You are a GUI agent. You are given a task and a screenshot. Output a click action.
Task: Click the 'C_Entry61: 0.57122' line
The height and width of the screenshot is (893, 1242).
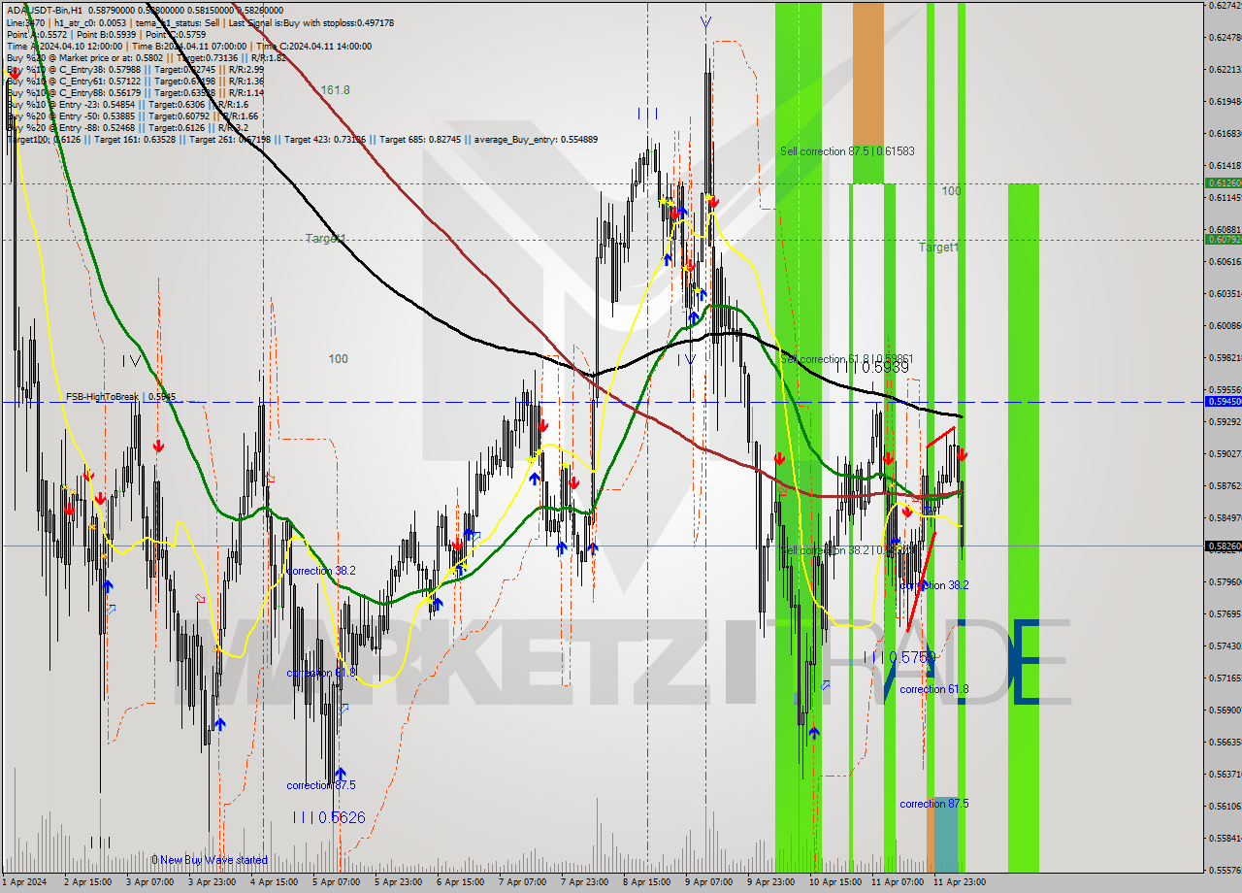click(x=100, y=82)
